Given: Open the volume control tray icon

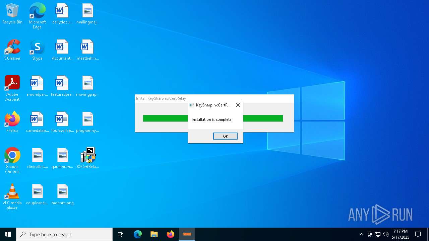Looking at the screenshot, I should (386, 234).
